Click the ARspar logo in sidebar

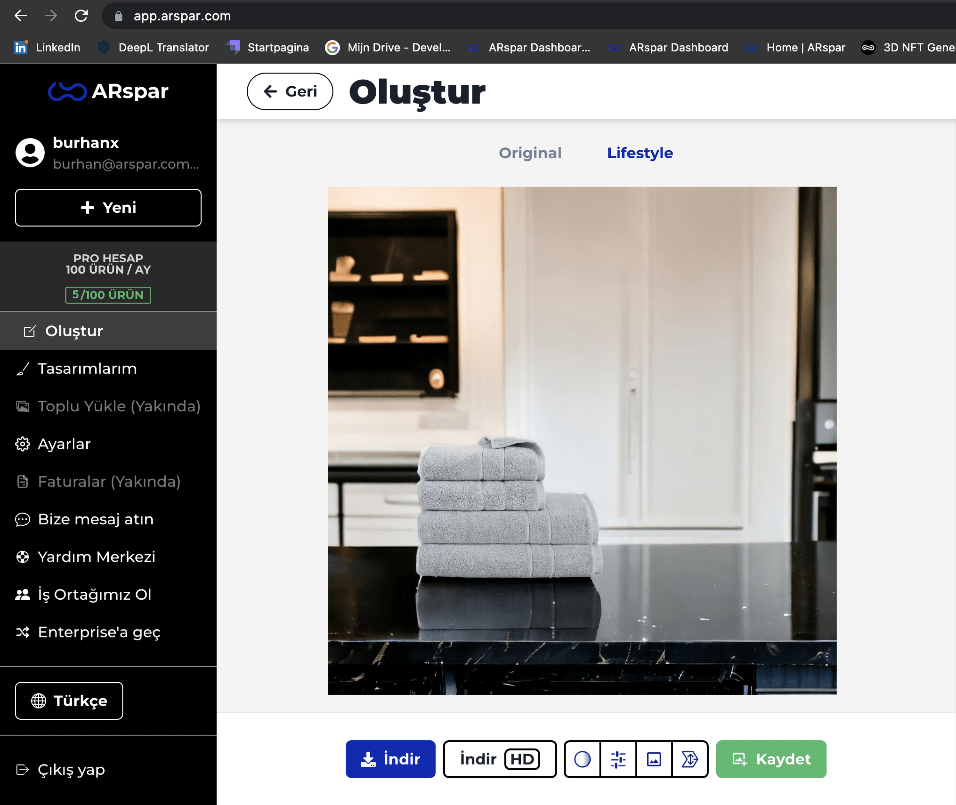click(108, 91)
